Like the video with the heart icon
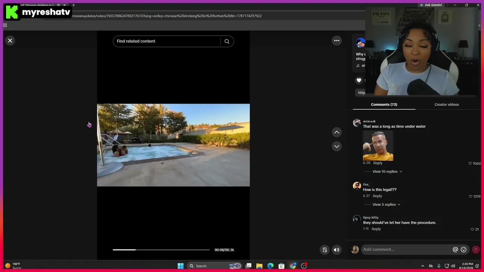 pyautogui.click(x=359, y=80)
